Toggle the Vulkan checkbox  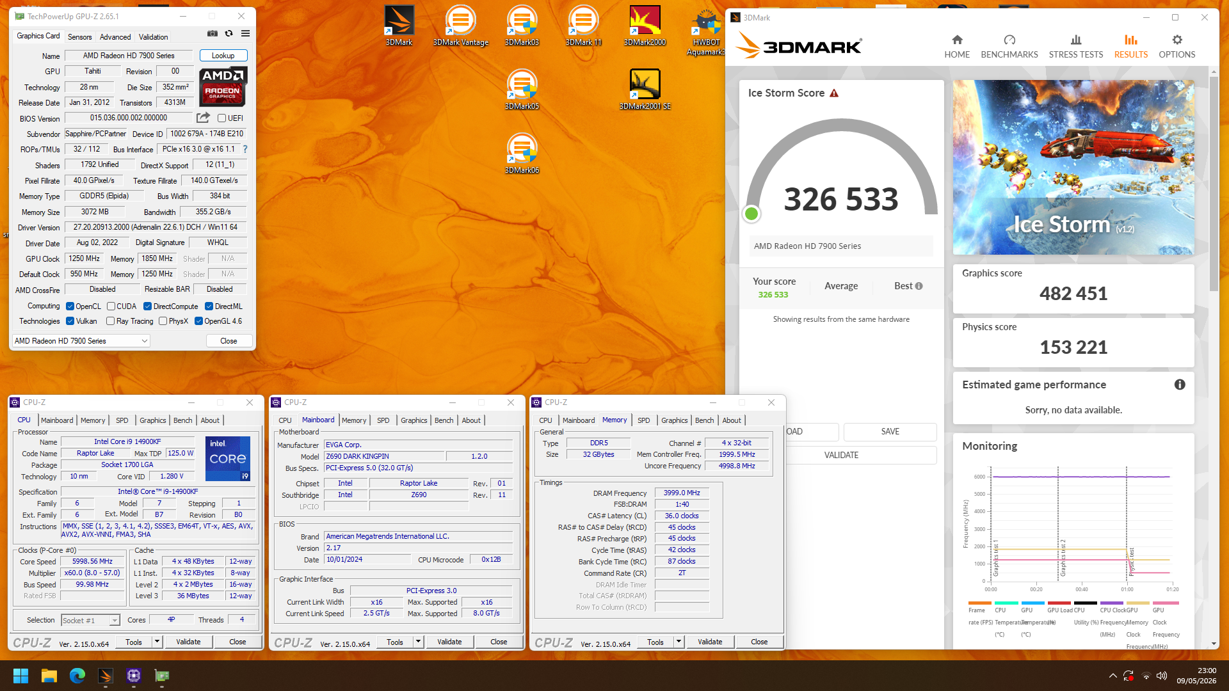[70, 321]
